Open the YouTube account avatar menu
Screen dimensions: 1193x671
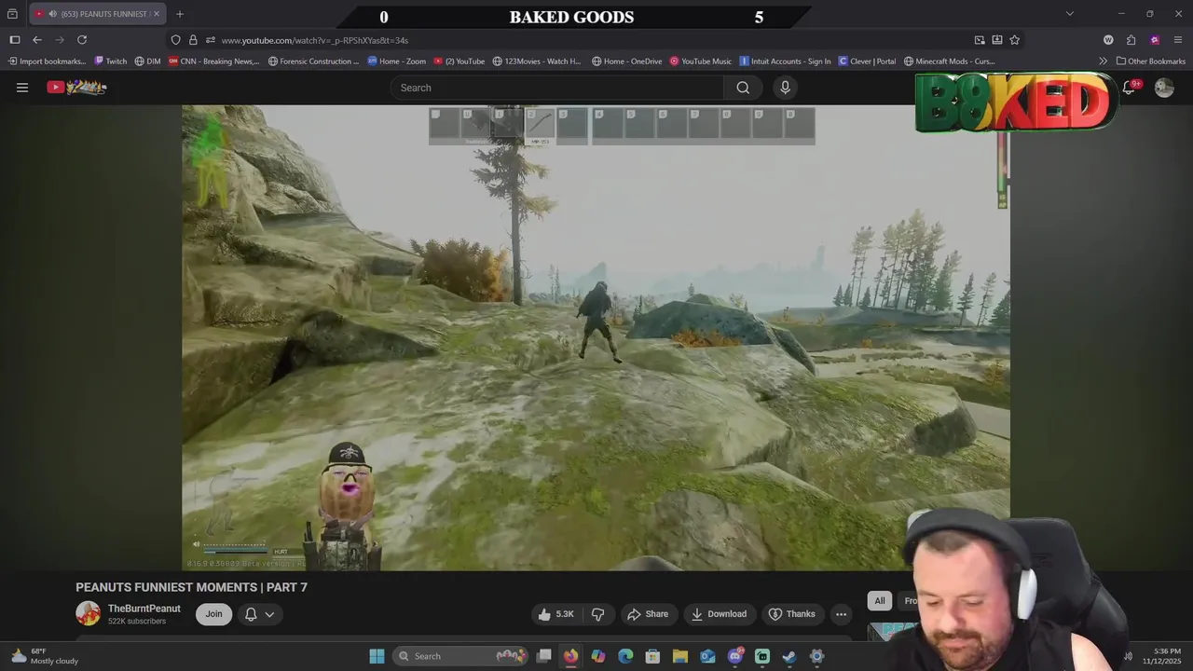(x=1164, y=88)
